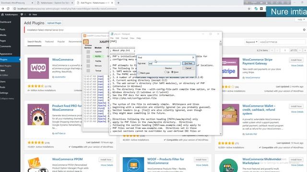307x172 pixels.
Task: Click the Notepad title bar icon
Action: (x=112, y=34)
